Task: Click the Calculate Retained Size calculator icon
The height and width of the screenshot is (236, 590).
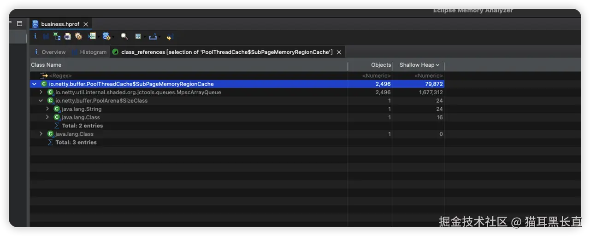Action: (x=138, y=36)
